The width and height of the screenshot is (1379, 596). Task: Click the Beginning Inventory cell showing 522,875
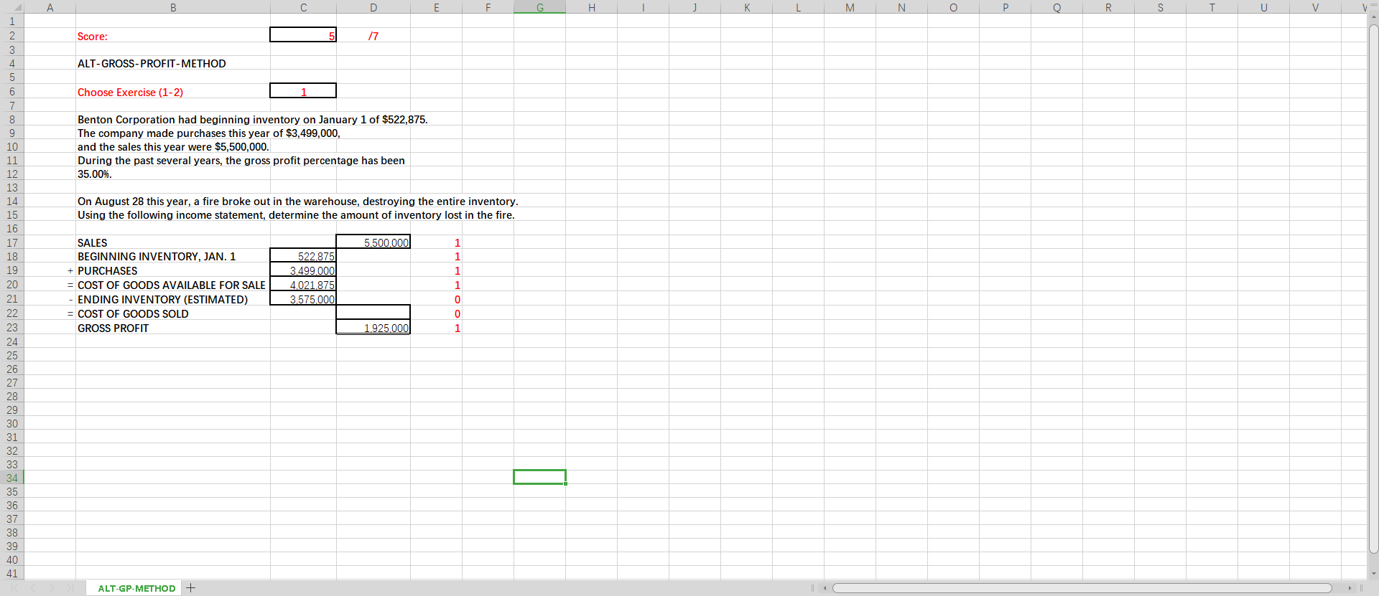point(303,256)
